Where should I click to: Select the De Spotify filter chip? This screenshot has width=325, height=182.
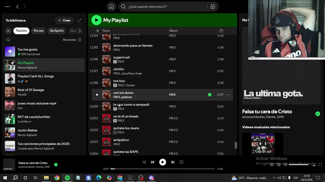tap(57, 31)
